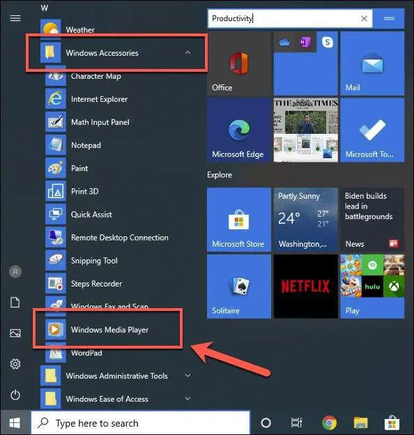The height and width of the screenshot is (435, 414).
Task: Click the user account icon
Action: [15, 272]
